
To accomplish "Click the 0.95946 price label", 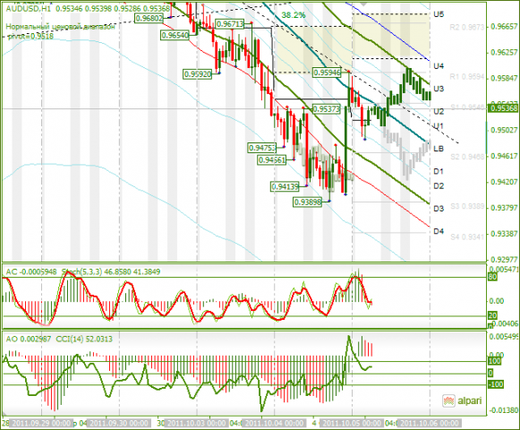I will pyautogui.click(x=327, y=72).
